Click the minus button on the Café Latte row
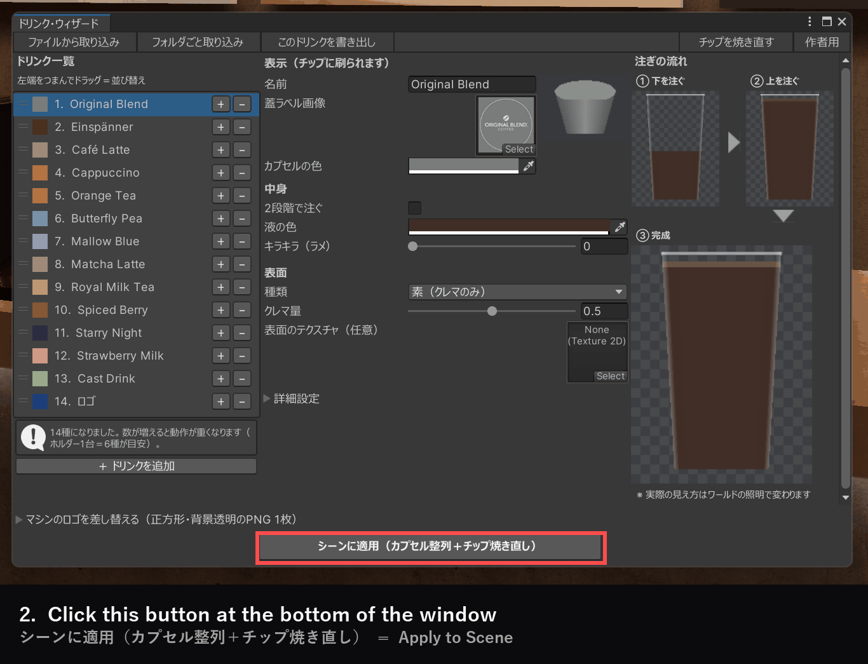 tap(242, 150)
